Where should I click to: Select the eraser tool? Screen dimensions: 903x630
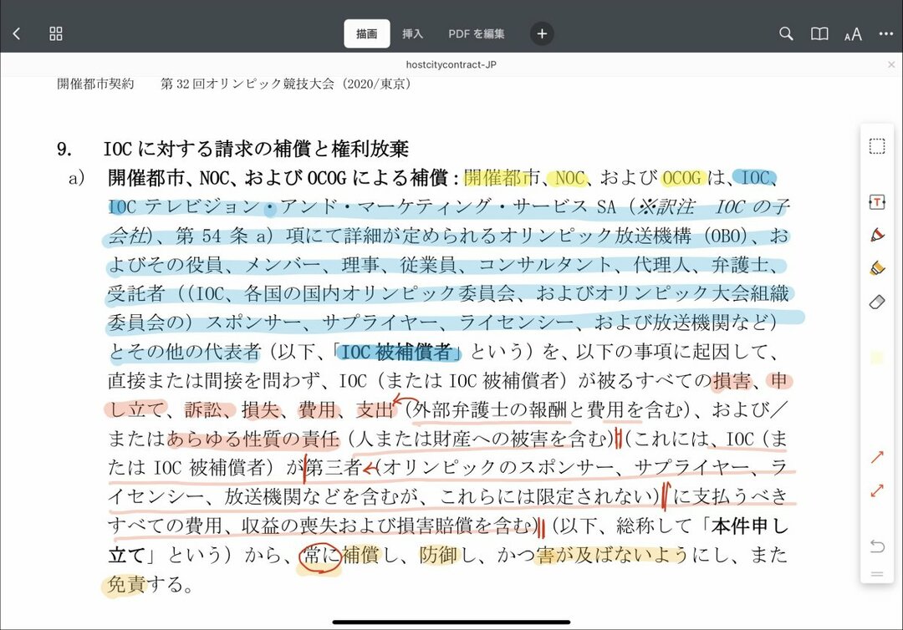coord(877,302)
